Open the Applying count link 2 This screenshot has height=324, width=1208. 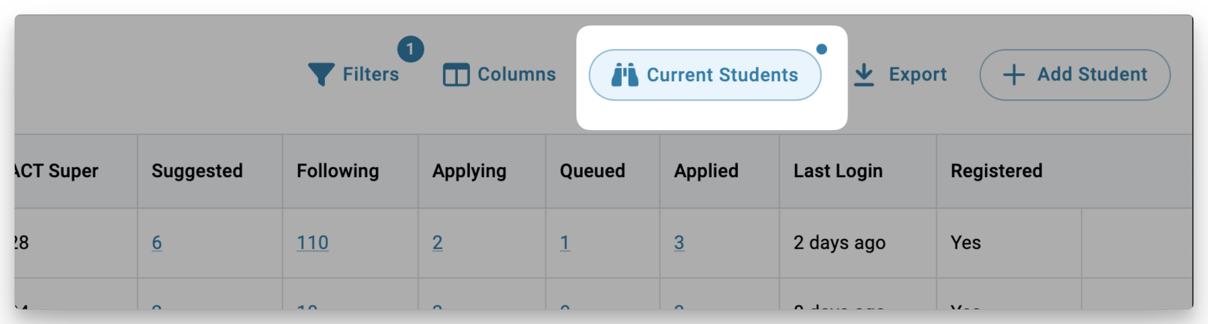pos(437,243)
